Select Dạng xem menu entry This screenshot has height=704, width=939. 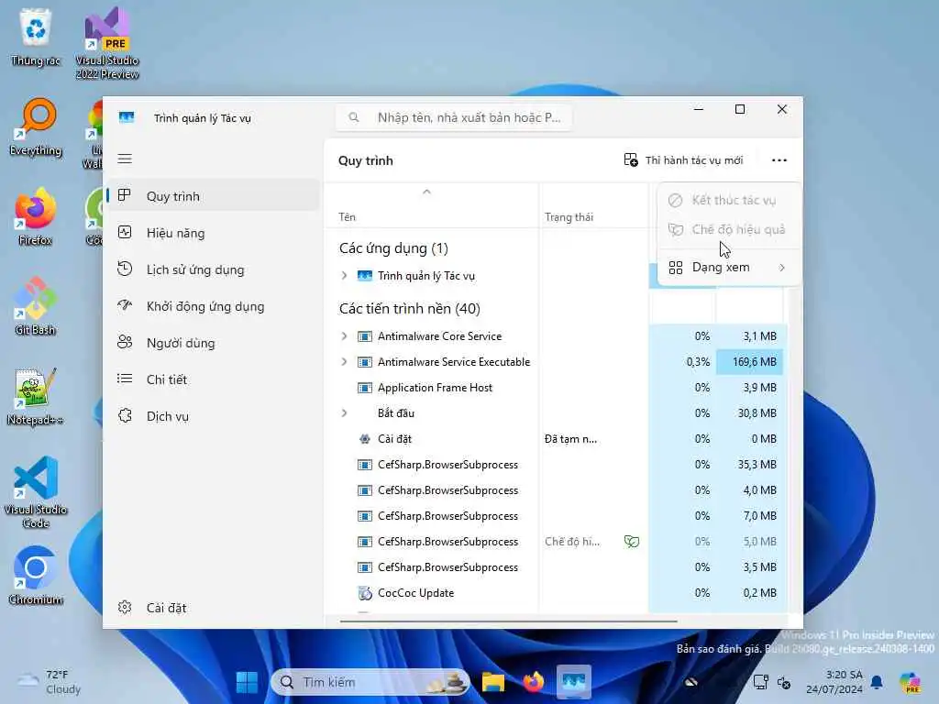[728, 267]
